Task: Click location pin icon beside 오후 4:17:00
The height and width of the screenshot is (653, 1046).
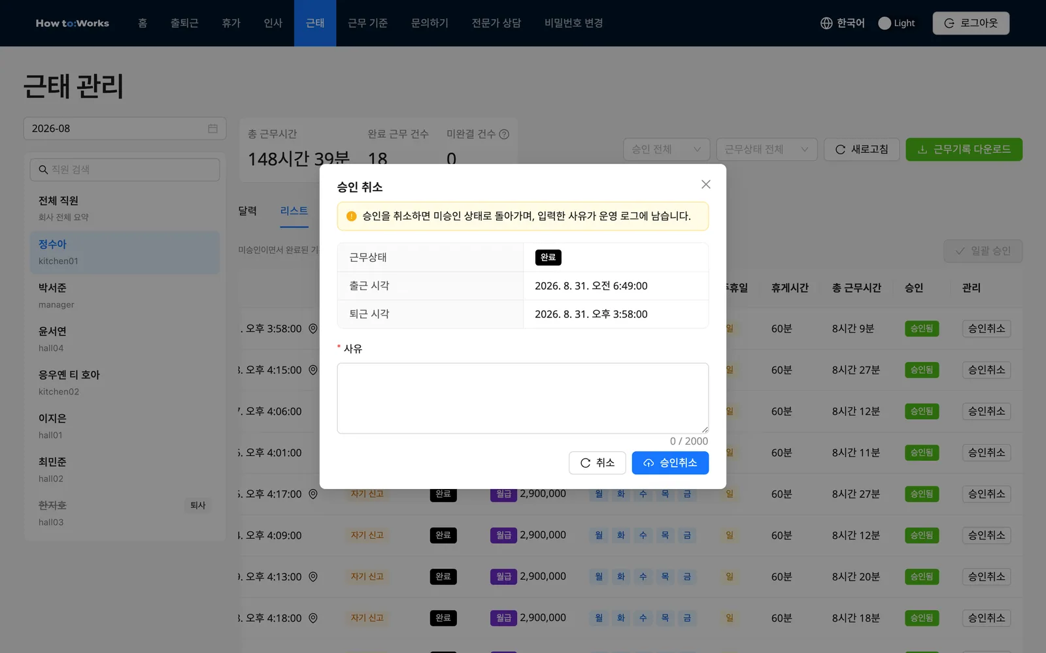Action: click(x=313, y=494)
